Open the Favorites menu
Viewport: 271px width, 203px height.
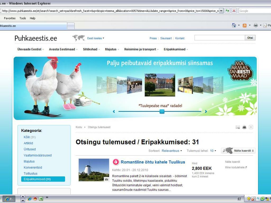point(10,18)
